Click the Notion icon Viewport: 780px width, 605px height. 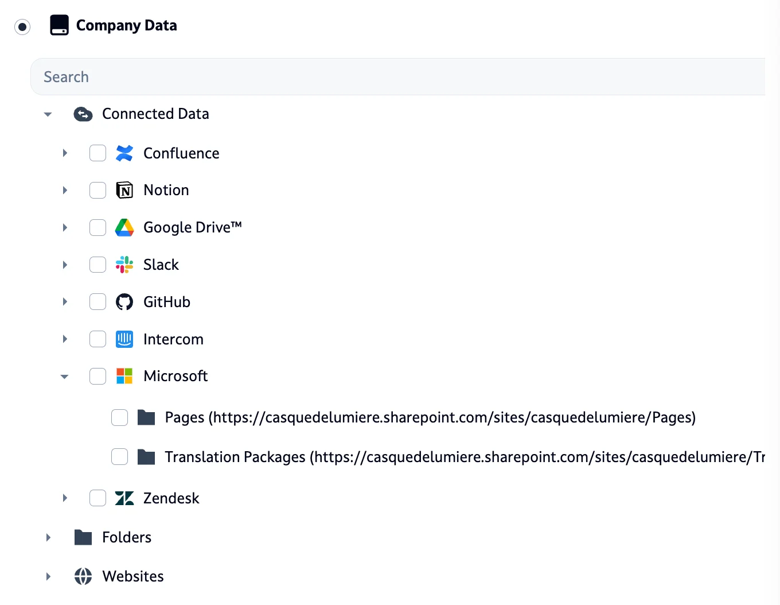click(124, 190)
